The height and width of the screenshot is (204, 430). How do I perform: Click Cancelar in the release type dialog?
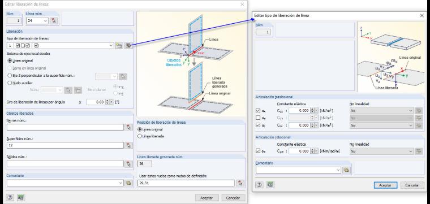click(x=412, y=185)
